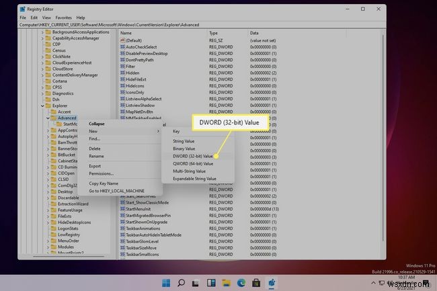The height and width of the screenshot is (291, 437).
Task: Select Multi-String Value entry
Action: (189, 171)
